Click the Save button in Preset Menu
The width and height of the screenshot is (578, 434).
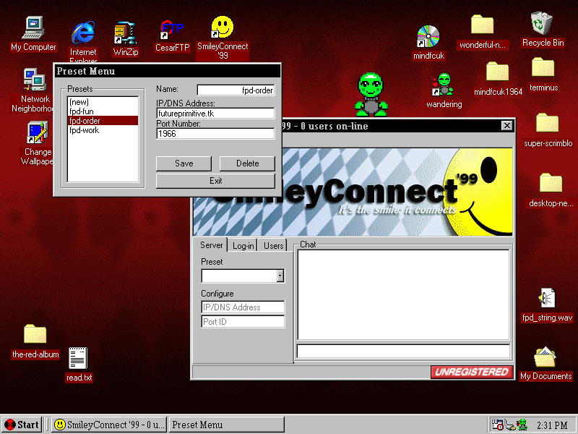pos(184,163)
